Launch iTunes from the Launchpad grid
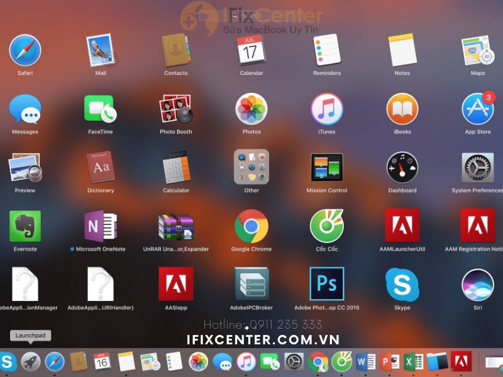 point(326,109)
